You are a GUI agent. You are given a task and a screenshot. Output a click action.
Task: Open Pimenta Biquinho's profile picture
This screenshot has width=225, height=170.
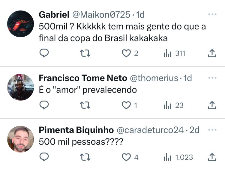point(20,139)
